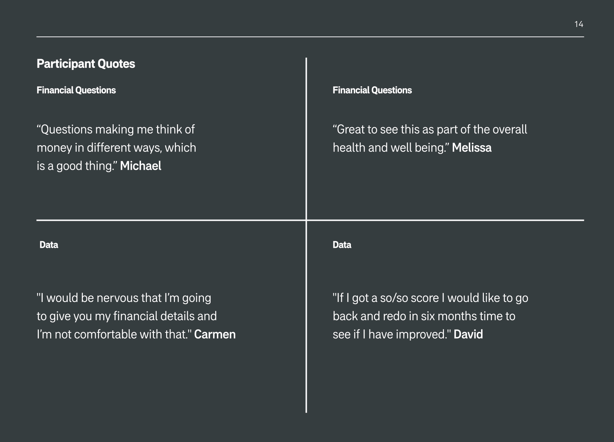Select the text "money in different ways, which"
614x442 pixels.
tap(116, 148)
